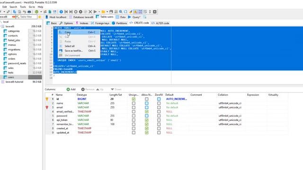This screenshot has height=170, width=303.
Task: Toggle Zerofill checkbox for updated_at column
Action: pyautogui.click(x=159, y=133)
